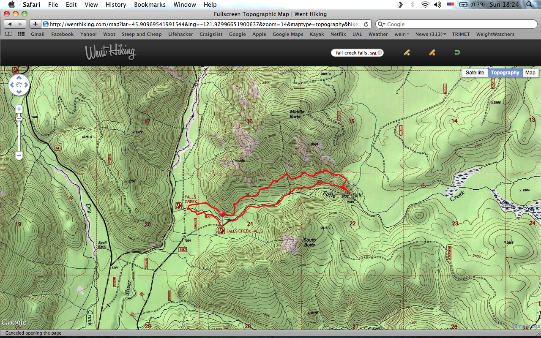Screen dimensions: 541x338
Task: Open the File menu
Action: click(x=53, y=5)
